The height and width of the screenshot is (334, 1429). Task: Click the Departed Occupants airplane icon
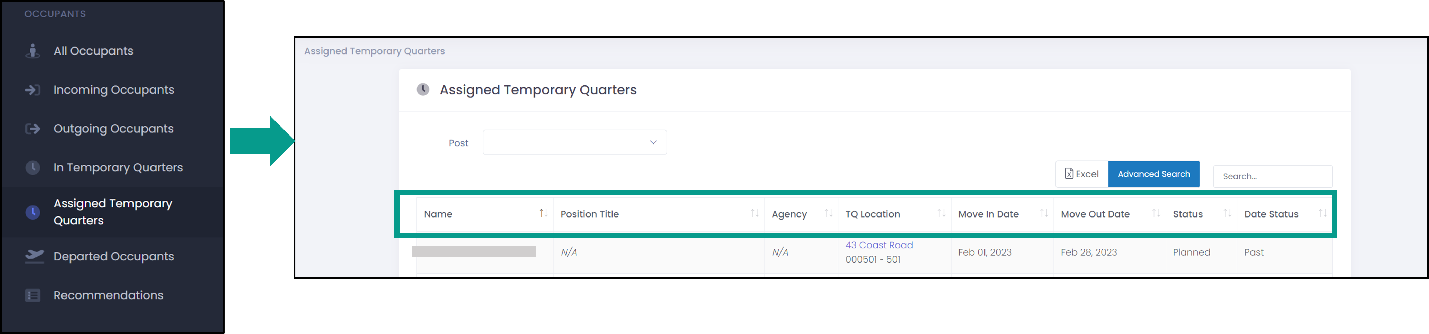(34, 256)
